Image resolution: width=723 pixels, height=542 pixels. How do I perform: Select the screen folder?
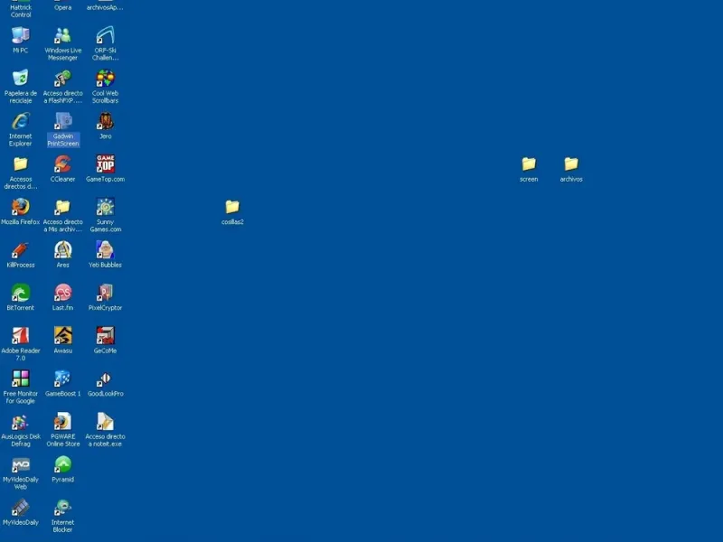[529, 164]
